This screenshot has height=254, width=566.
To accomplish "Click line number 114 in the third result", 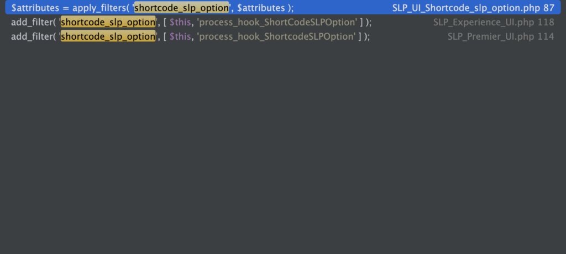I will coord(546,36).
